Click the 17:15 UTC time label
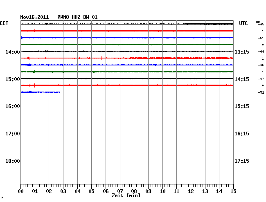Screen dimensions: 266x202 tap(242, 161)
